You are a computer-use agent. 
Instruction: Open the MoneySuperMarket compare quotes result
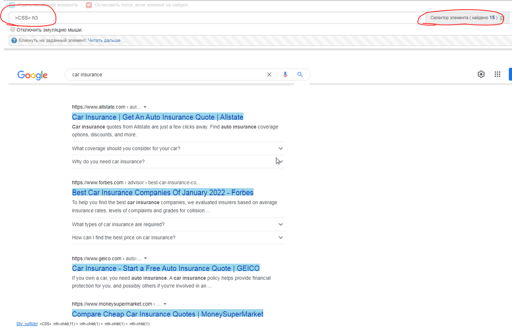(x=168, y=314)
